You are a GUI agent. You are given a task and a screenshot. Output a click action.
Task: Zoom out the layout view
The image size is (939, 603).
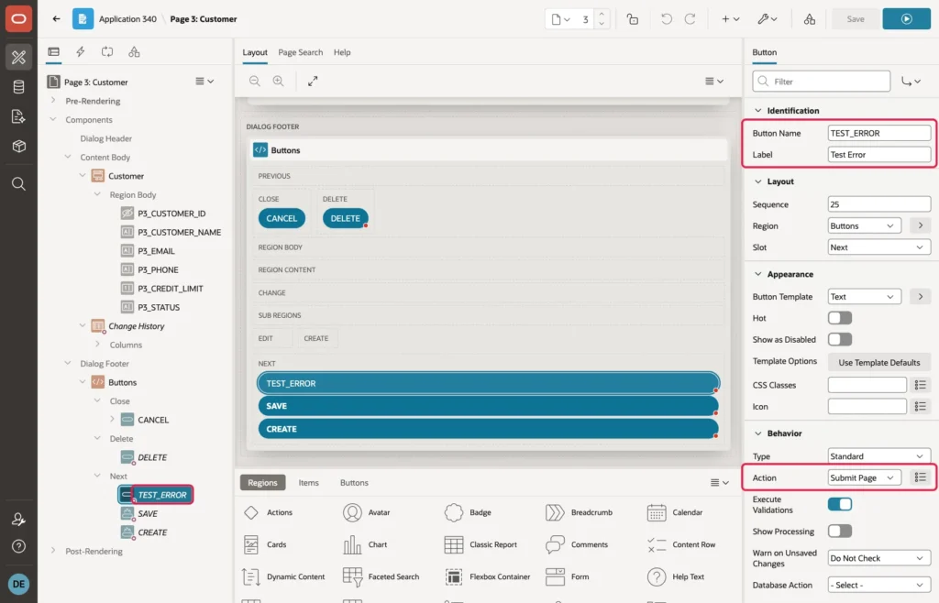255,81
